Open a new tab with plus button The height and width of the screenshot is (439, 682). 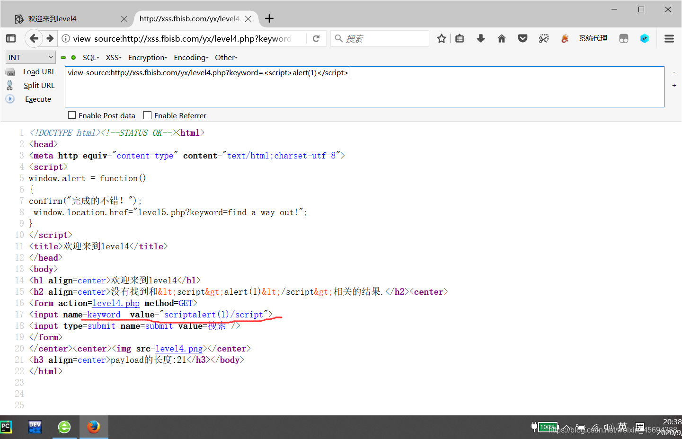click(269, 18)
